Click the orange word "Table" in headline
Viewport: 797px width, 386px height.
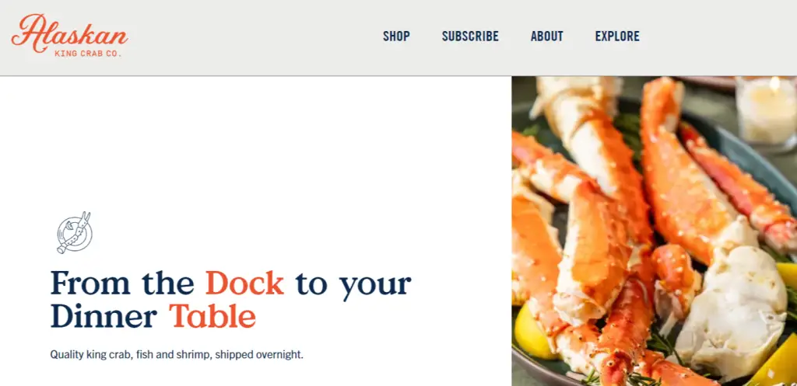pos(212,316)
